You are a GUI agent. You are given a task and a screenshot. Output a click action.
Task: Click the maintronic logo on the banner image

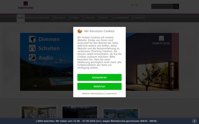tap(161, 40)
